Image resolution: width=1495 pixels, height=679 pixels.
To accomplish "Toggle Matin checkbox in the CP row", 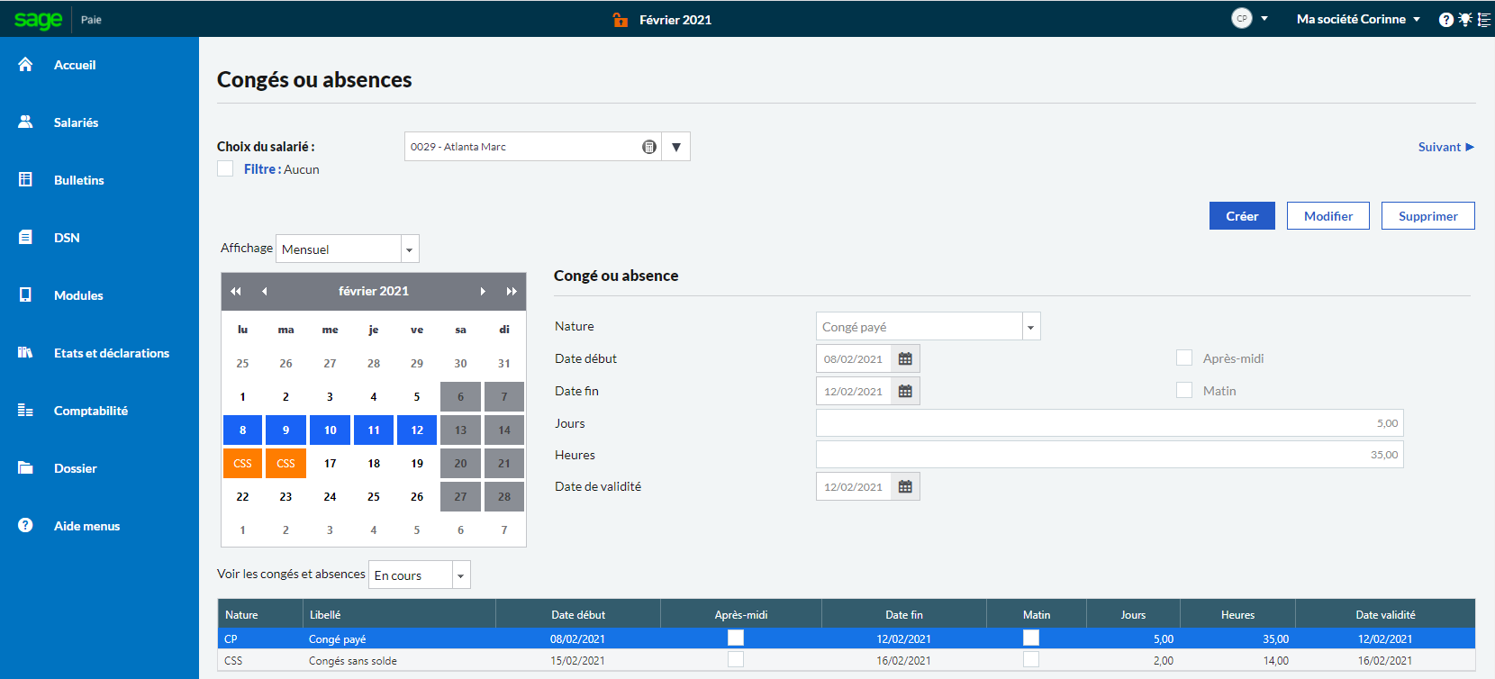I will click(x=1031, y=638).
